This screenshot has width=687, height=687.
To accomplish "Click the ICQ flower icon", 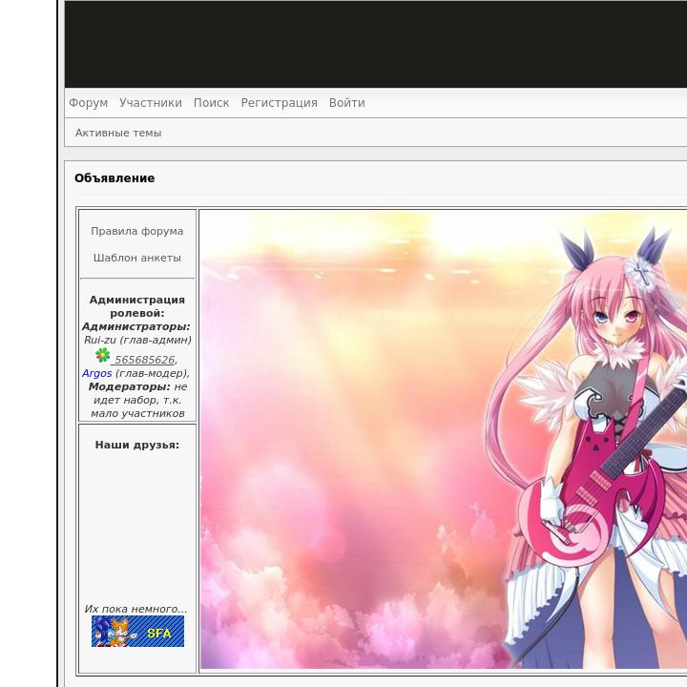I will pyautogui.click(x=103, y=355).
